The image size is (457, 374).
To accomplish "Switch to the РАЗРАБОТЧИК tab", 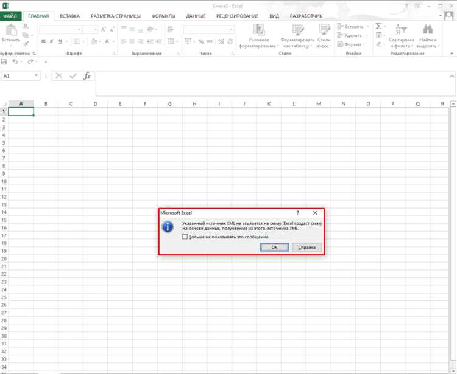I will point(306,16).
